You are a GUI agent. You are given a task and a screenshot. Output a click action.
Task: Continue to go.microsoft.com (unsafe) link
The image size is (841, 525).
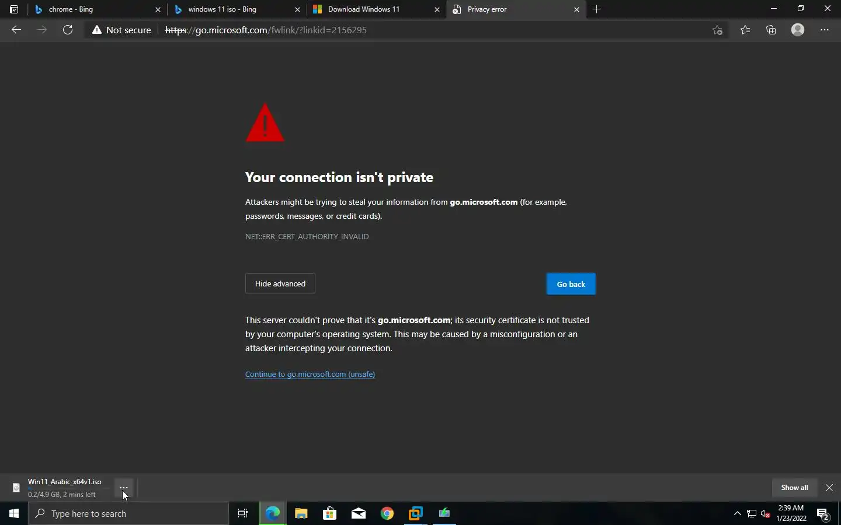click(x=310, y=374)
